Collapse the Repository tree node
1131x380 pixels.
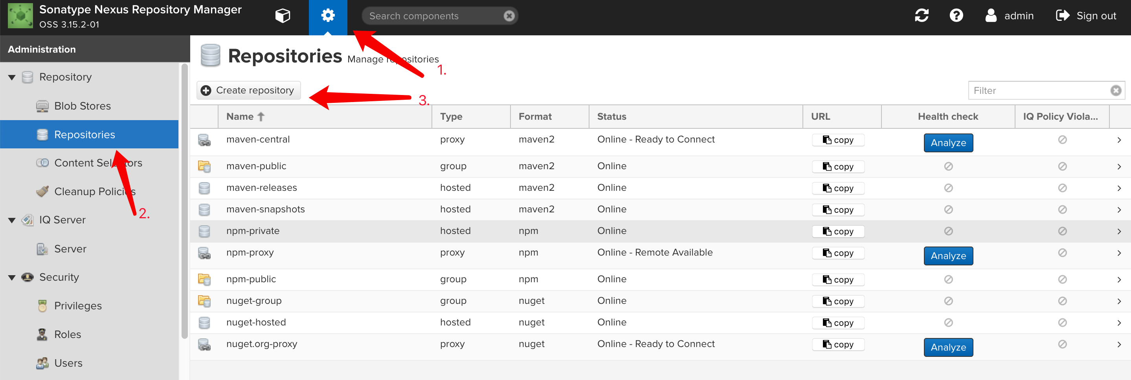[12, 78]
